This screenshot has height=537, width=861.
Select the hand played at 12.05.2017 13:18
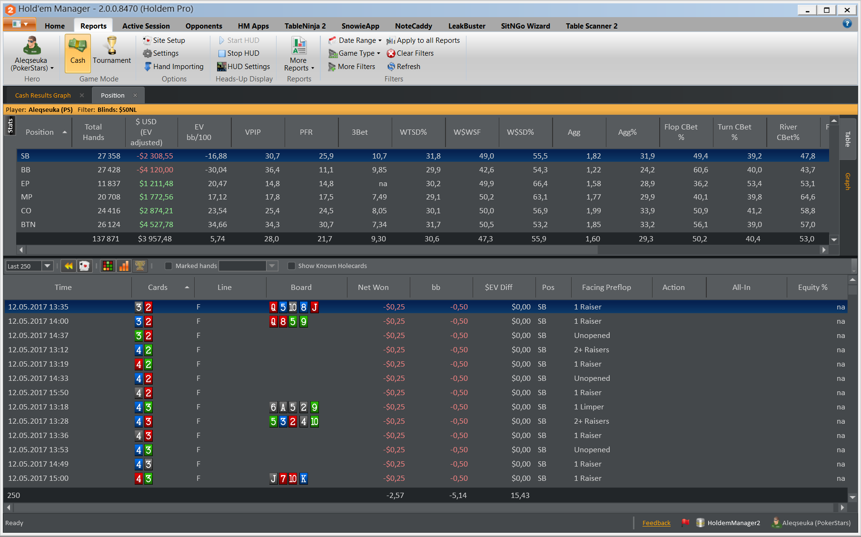426,407
